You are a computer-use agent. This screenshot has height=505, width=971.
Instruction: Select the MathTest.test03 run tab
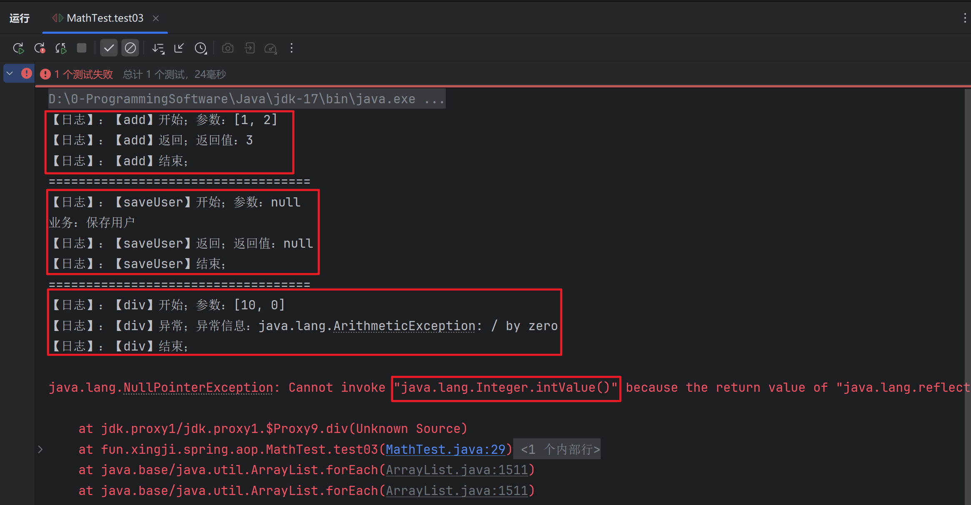(105, 18)
